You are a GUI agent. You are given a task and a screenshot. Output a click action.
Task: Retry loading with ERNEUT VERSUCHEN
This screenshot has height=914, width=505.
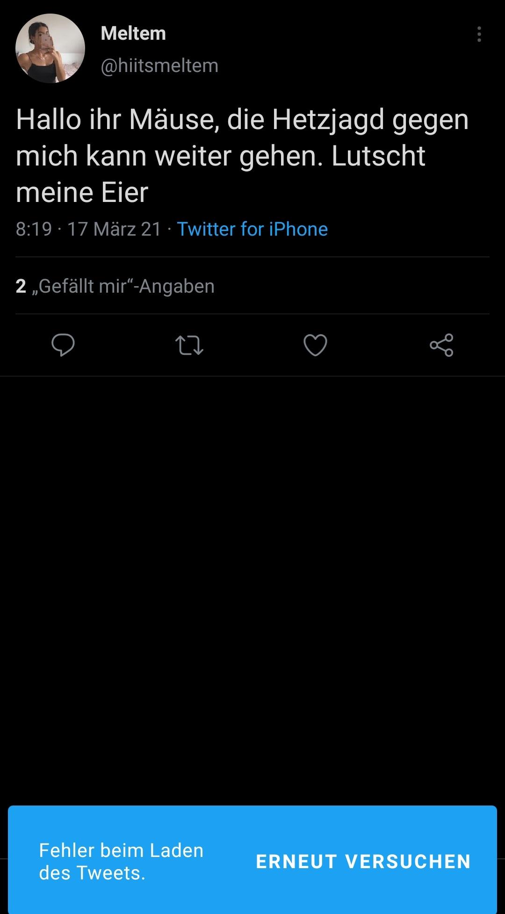(x=363, y=861)
